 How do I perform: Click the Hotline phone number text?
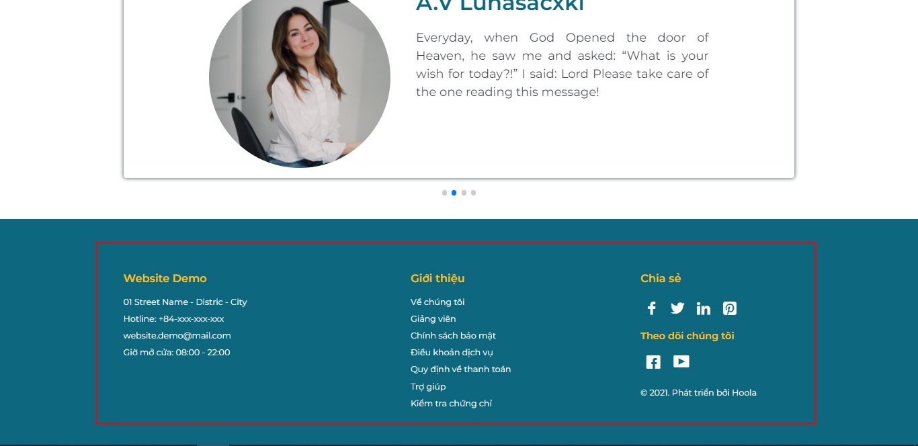pos(192,319)
